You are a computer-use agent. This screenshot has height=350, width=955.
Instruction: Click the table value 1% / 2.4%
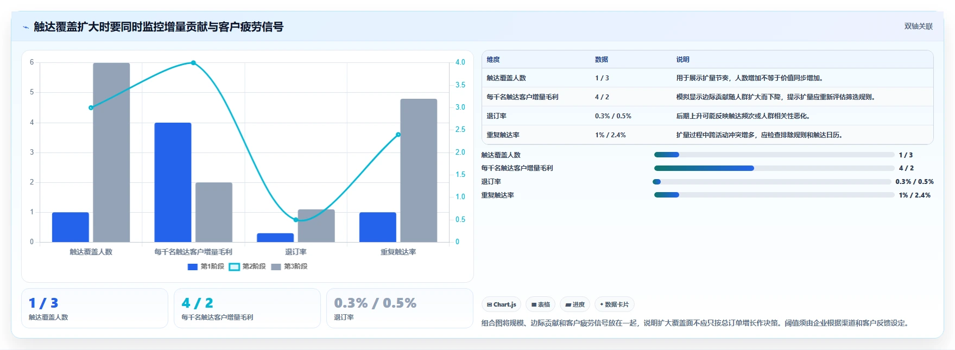coord(610,135)
